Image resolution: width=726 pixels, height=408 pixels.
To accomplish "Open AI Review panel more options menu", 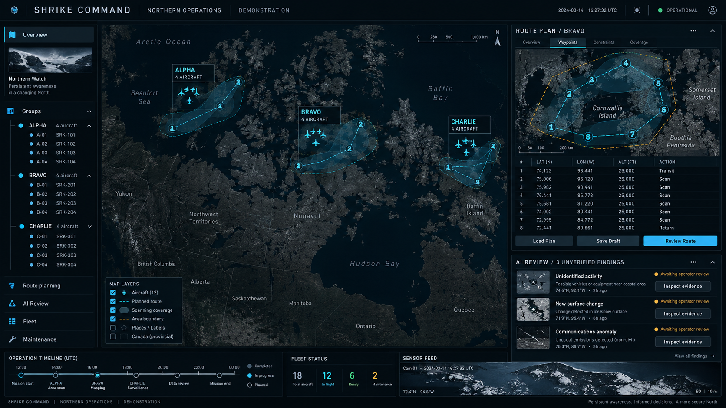I will 693,262.
